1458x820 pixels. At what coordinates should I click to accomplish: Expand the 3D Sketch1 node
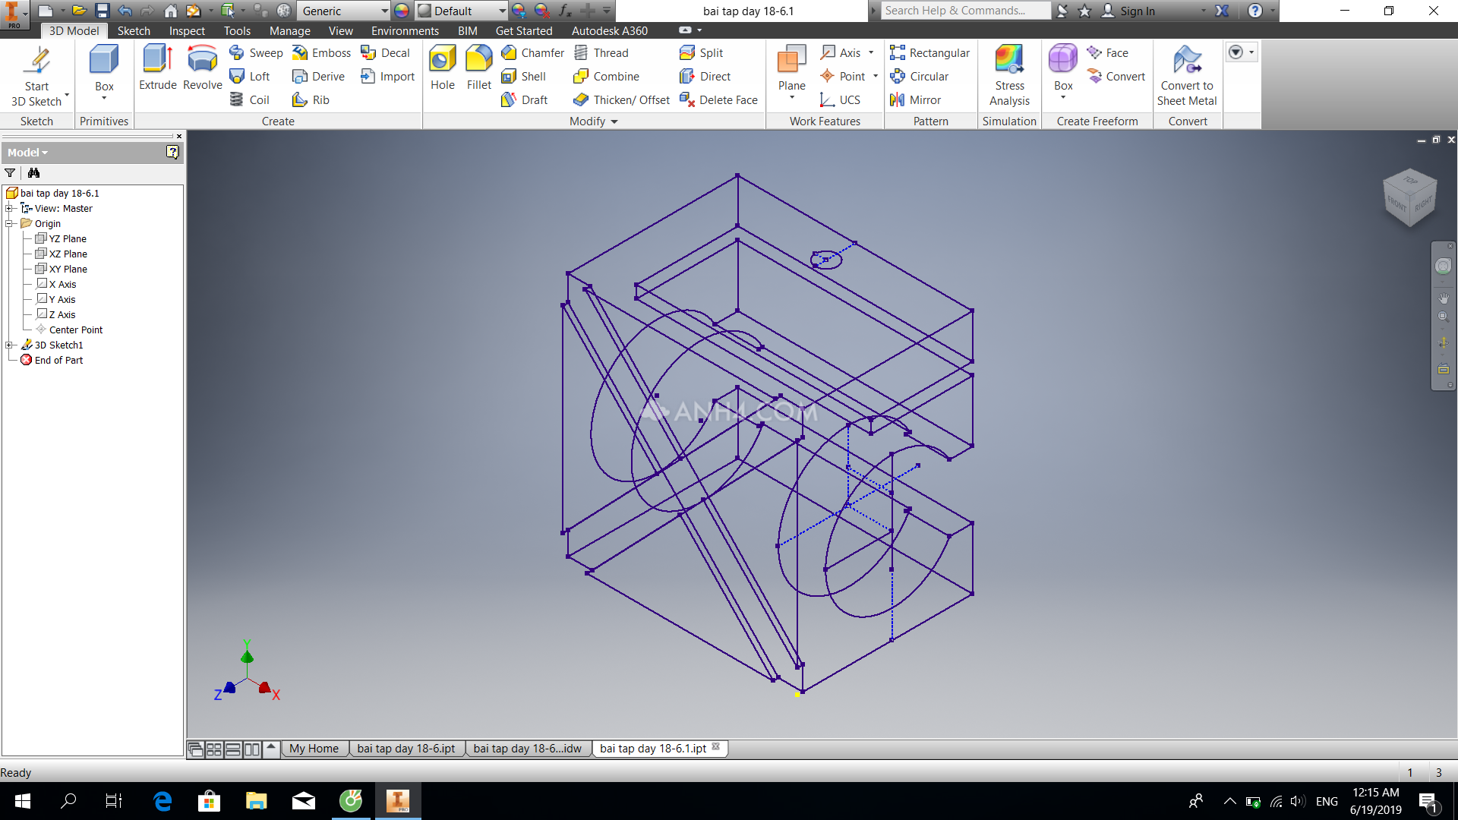click(9, 345)
